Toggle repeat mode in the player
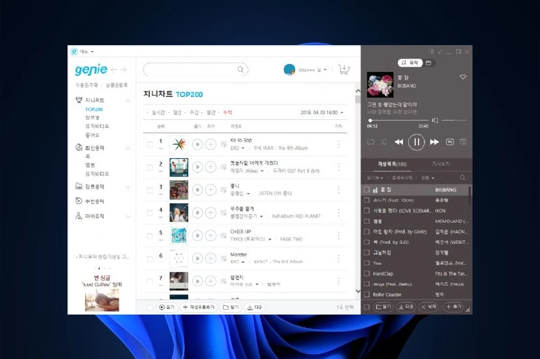The width and height of the screenshot is (540, 359). coord(371,142)
